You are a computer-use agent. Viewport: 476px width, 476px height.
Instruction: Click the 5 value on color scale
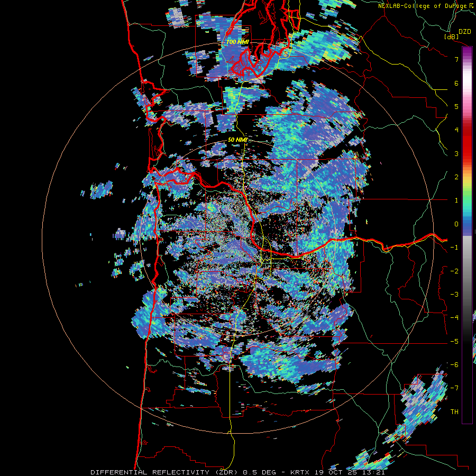[x=456, y=106]
